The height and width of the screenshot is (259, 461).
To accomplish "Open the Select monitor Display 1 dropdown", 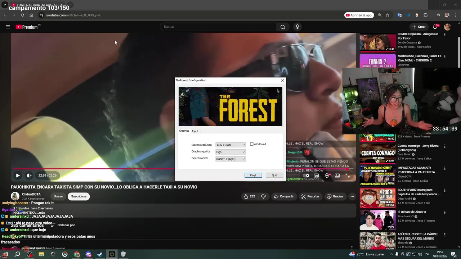I will pyautogui.click(x=230, y=159).
